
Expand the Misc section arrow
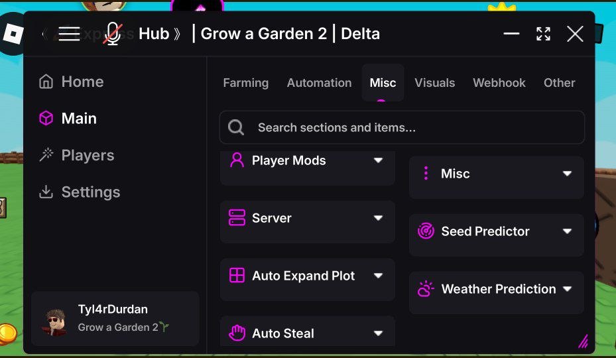coord(567,174)
